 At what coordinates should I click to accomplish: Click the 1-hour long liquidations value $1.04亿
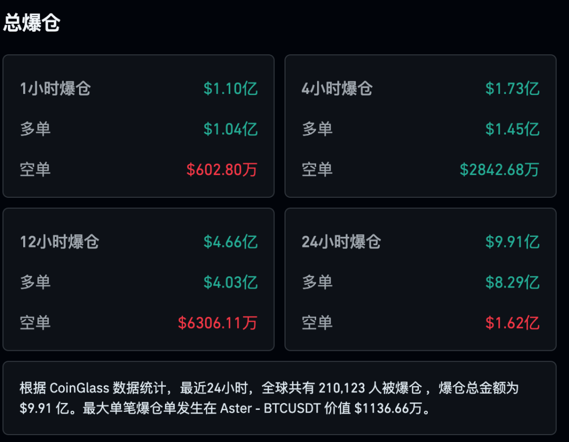pyautogui.click(x=230, y=129)
